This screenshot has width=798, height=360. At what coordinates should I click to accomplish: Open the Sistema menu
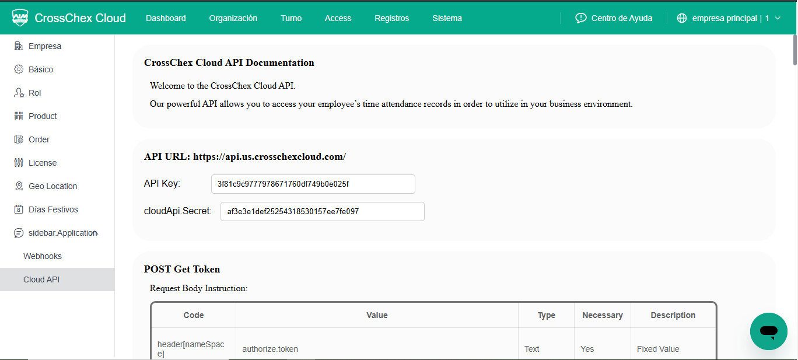click(x=447, y=18)
